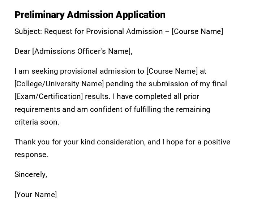Select the [Your Name] signature placeholder
Viewport: 253px width, 217px height.
point(35,195)
